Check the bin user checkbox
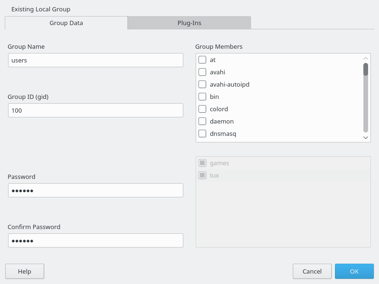The width and height of the screenshot is (379, 284). (x=202, y=97)
